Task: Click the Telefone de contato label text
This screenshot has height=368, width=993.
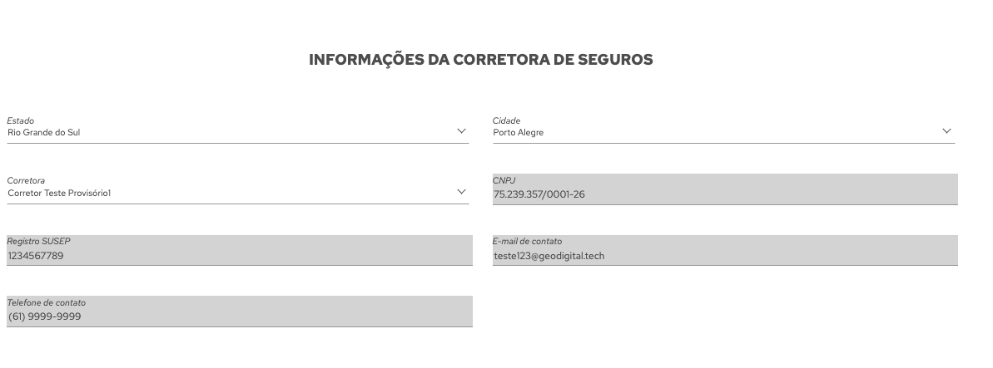Action: coord(47,302)
